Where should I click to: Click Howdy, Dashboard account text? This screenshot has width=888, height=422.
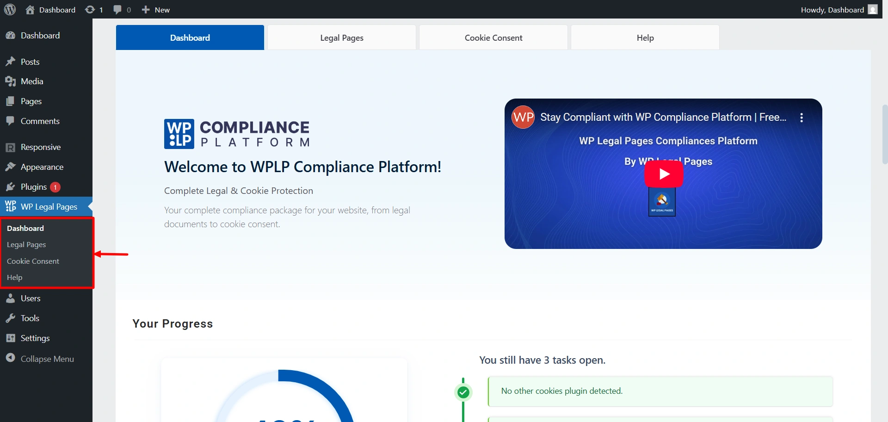832,10
